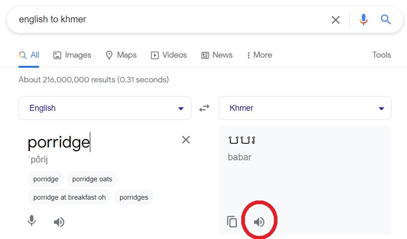
Task: Click the blue search magnifier icon
Action: click(x=386, y=20)
